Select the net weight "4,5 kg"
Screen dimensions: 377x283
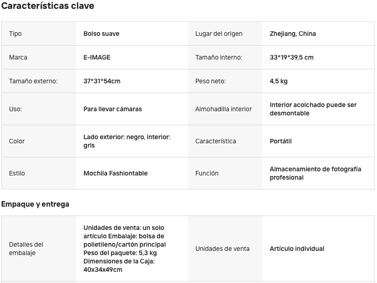point(278,81)
